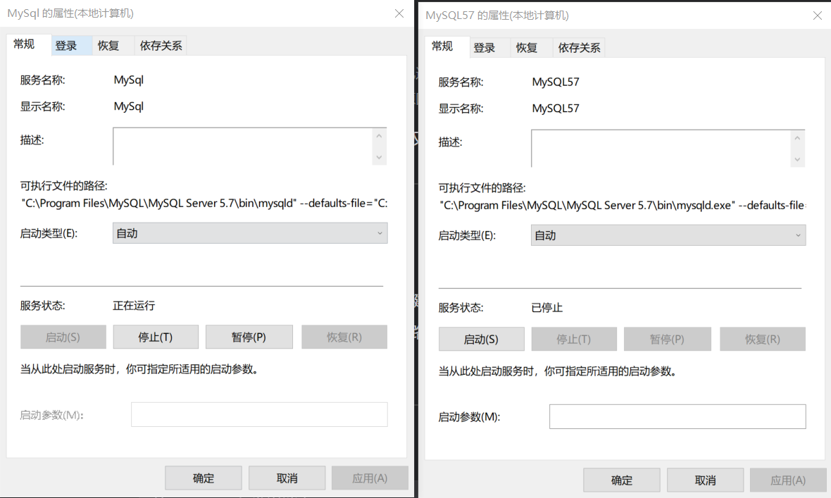Cancel the MySQL57 properties dialog
The height and width of the screenshot is (498, 831).
pyautogui.click(x=706, y=480)
